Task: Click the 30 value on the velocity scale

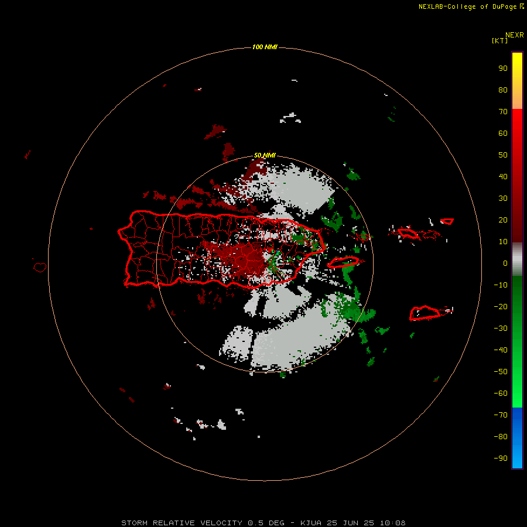Action: 503,199
